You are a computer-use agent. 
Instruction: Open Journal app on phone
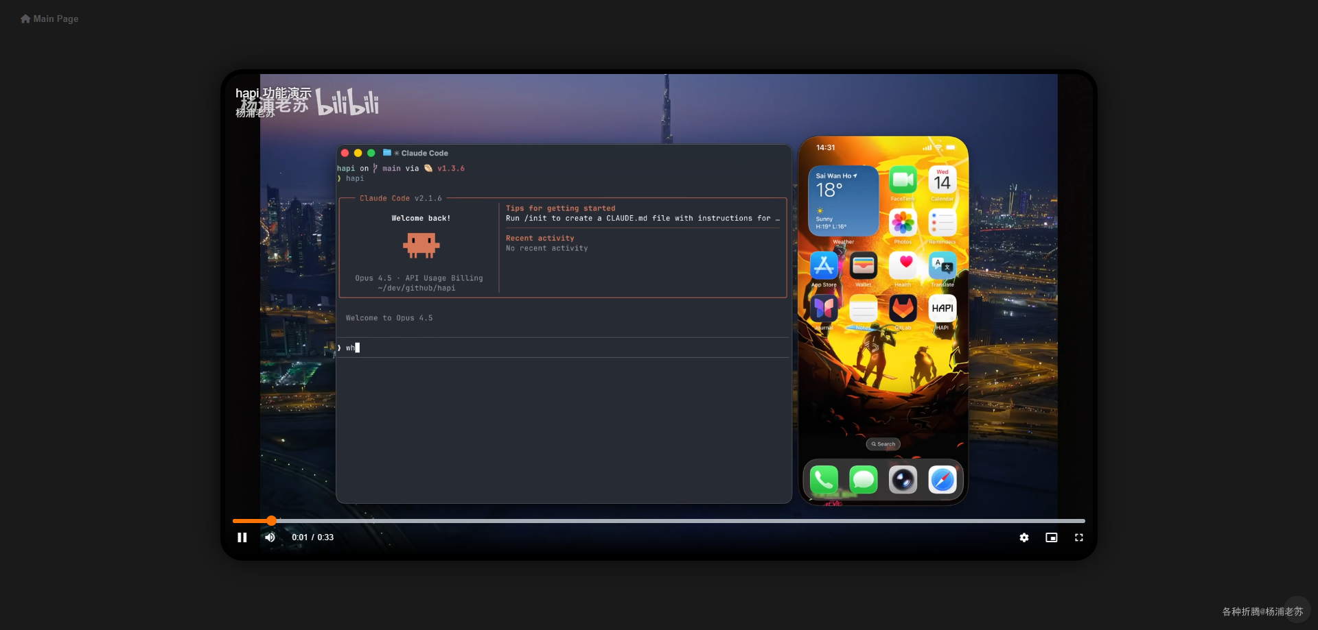point(824,308)
